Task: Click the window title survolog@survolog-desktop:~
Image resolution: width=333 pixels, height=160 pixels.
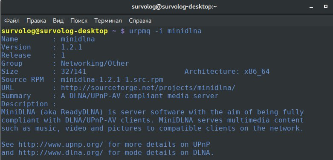Action: [x=174, y=6]
